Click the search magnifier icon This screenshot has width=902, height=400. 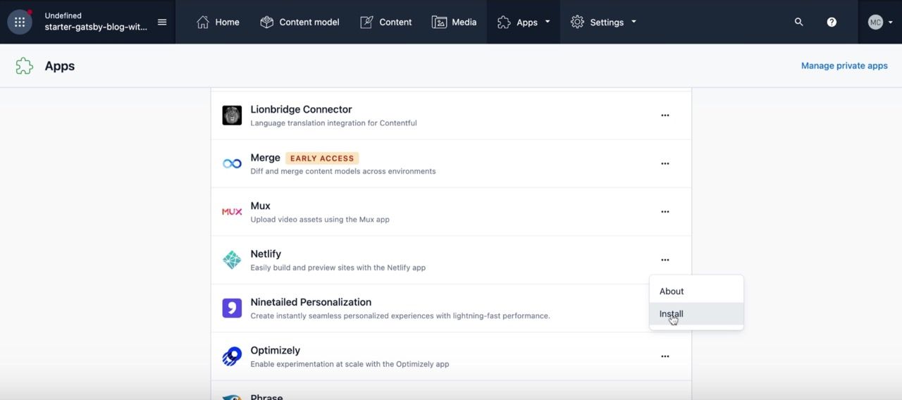pos(798,22)
